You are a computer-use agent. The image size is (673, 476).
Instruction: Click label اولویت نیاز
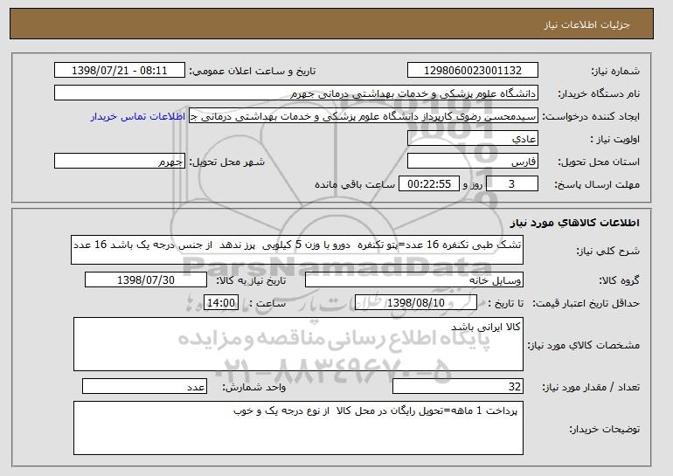pos(615,139)
